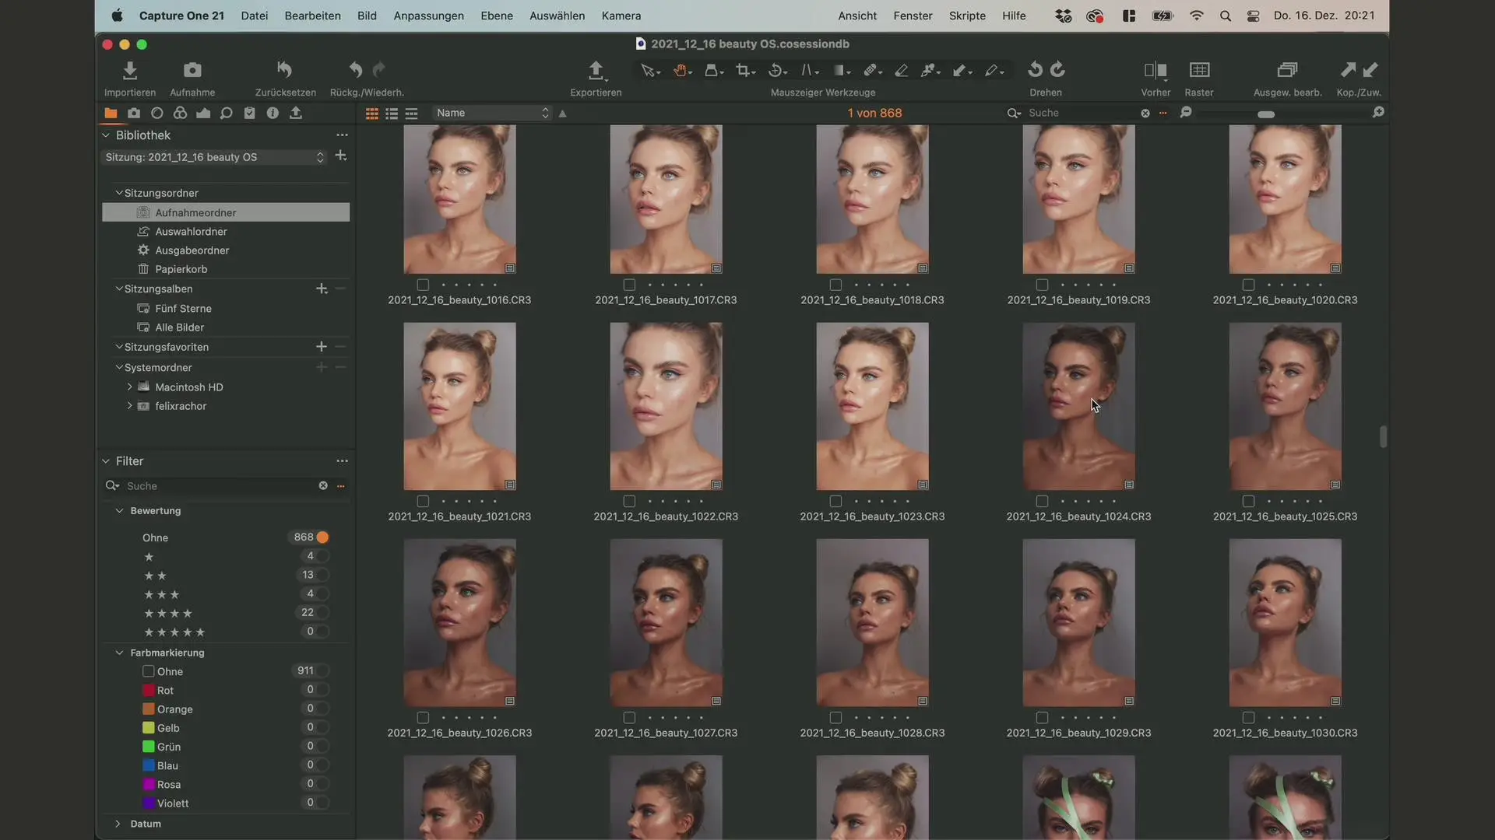
Task: Click the Exportieren icon
Action: coord(596,70)
